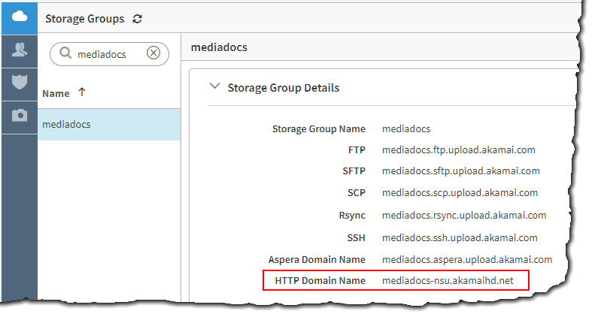The image size is (598, 317).
Task: Clear the mediadocs search text
Action: click(153, 53)
